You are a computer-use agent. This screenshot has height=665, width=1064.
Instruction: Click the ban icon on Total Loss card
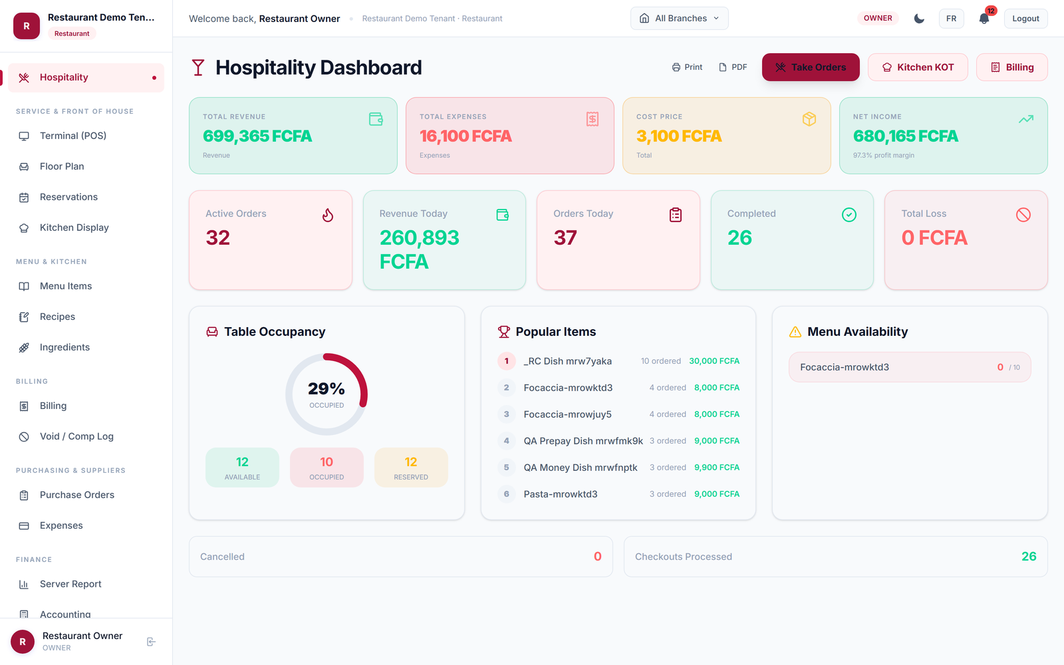[x=1023, y=215]
